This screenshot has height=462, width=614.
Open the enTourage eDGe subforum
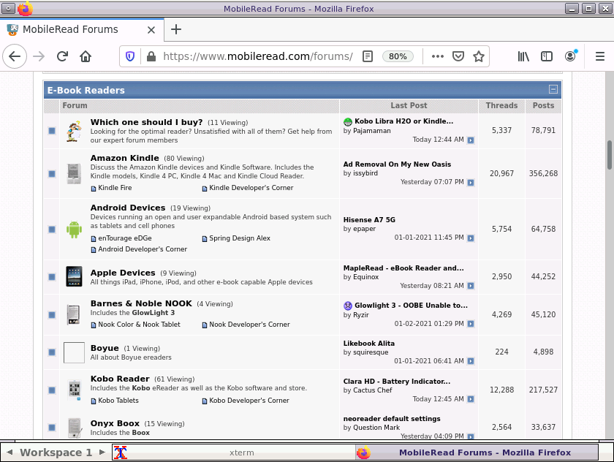coord(124,238)
